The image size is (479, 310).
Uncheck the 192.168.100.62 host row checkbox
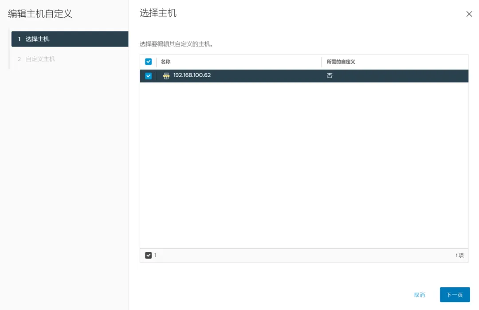148,76
